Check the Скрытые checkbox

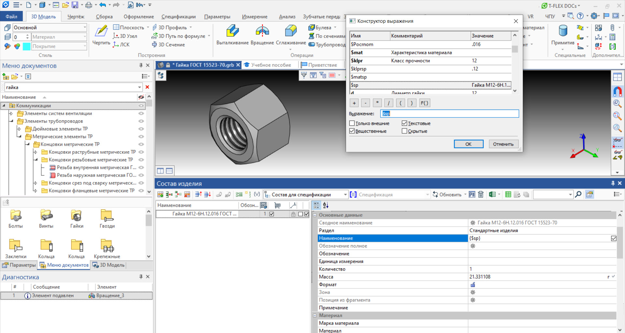coord(404,131)
